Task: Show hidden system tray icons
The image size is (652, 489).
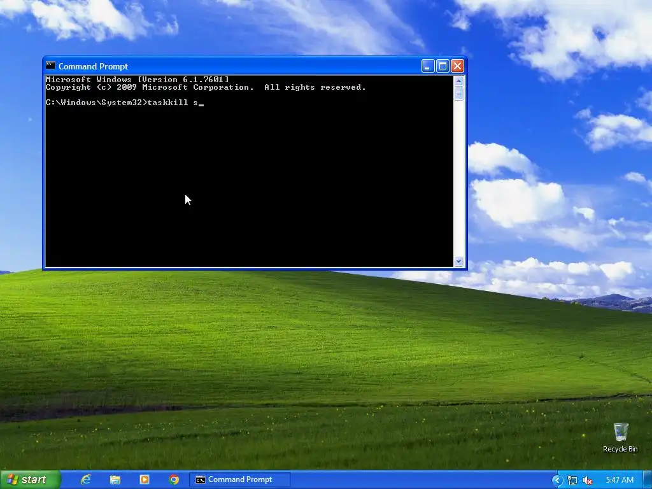Action: coord(557,480)
